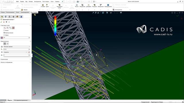Open the Измерения ribbon tool

click(x=101, y=6)
